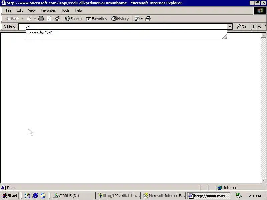The image size is (267, 200).
Task: Open the File menu
Action: [9, 10]
